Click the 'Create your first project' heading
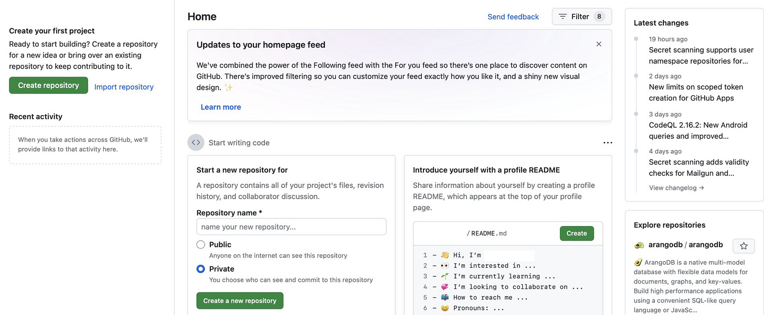The image size is (764, 315). [52, 31]
